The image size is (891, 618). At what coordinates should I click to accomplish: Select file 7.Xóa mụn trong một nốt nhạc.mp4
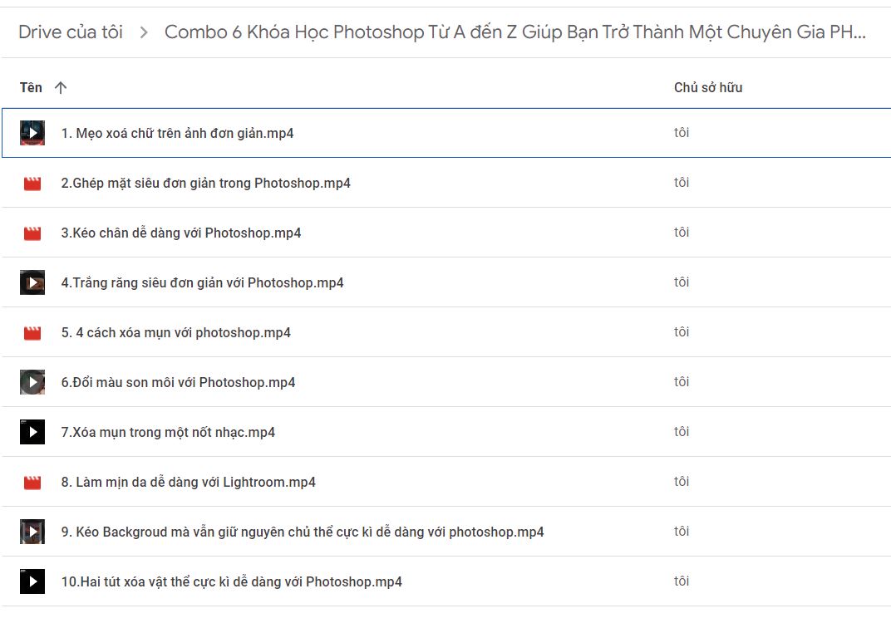point(446,432)
